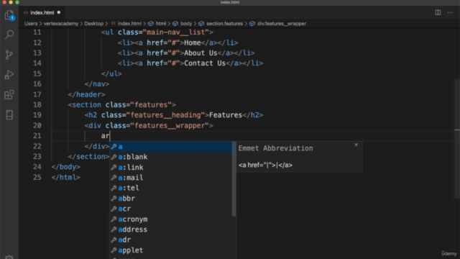460x259 pixels.
Task: Click line number 11 in the gutter
Action: click(x=37, y=32)
